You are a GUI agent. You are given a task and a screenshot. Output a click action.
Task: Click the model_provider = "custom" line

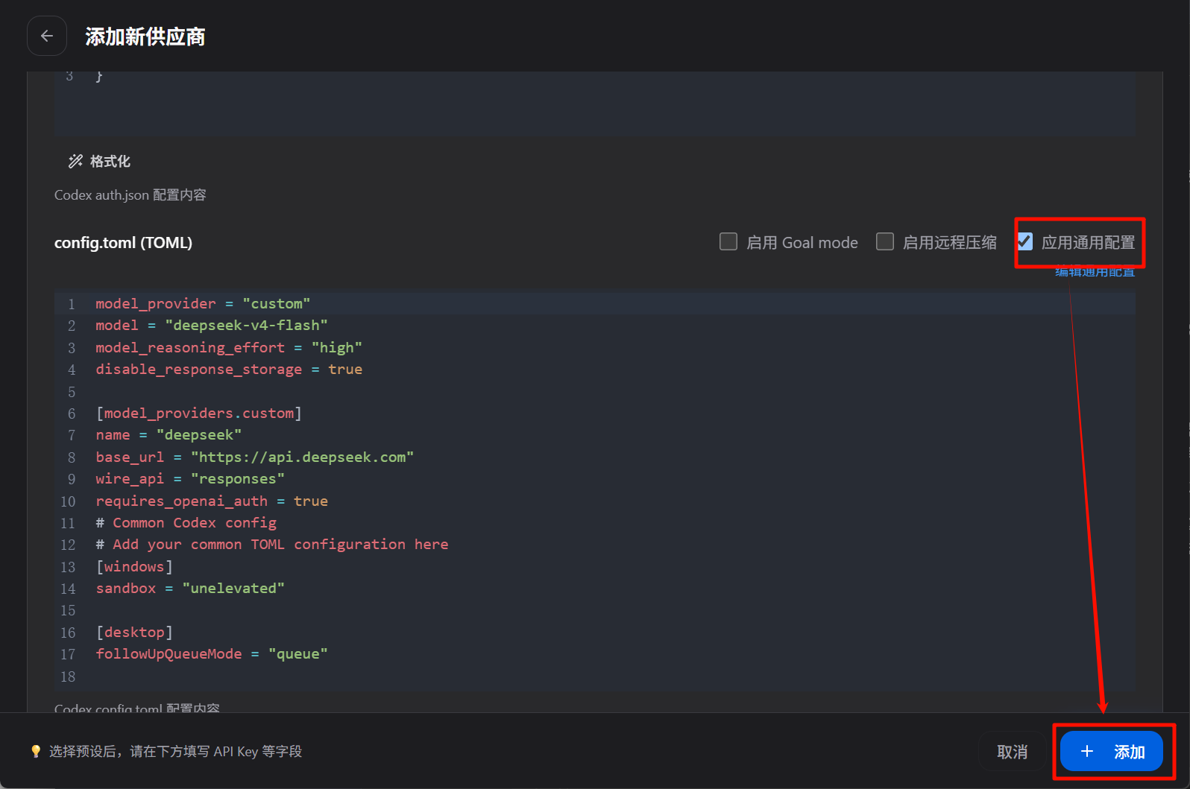pyautogui.click(x=203, y=303)
